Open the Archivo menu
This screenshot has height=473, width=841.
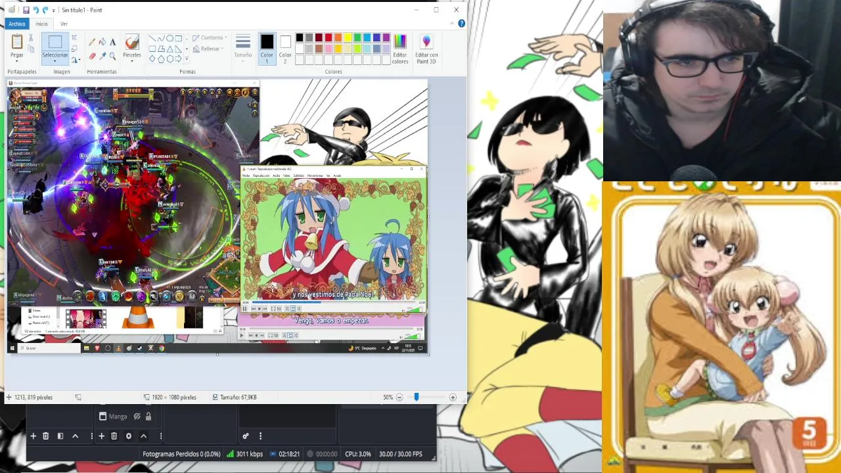[x=17, y=24]
